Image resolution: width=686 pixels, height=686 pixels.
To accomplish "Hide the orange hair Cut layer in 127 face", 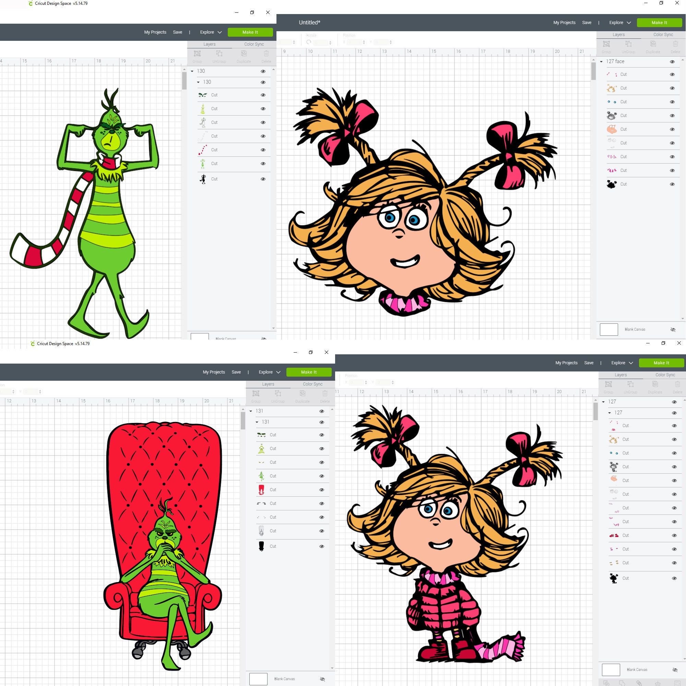I will (672, 88).
